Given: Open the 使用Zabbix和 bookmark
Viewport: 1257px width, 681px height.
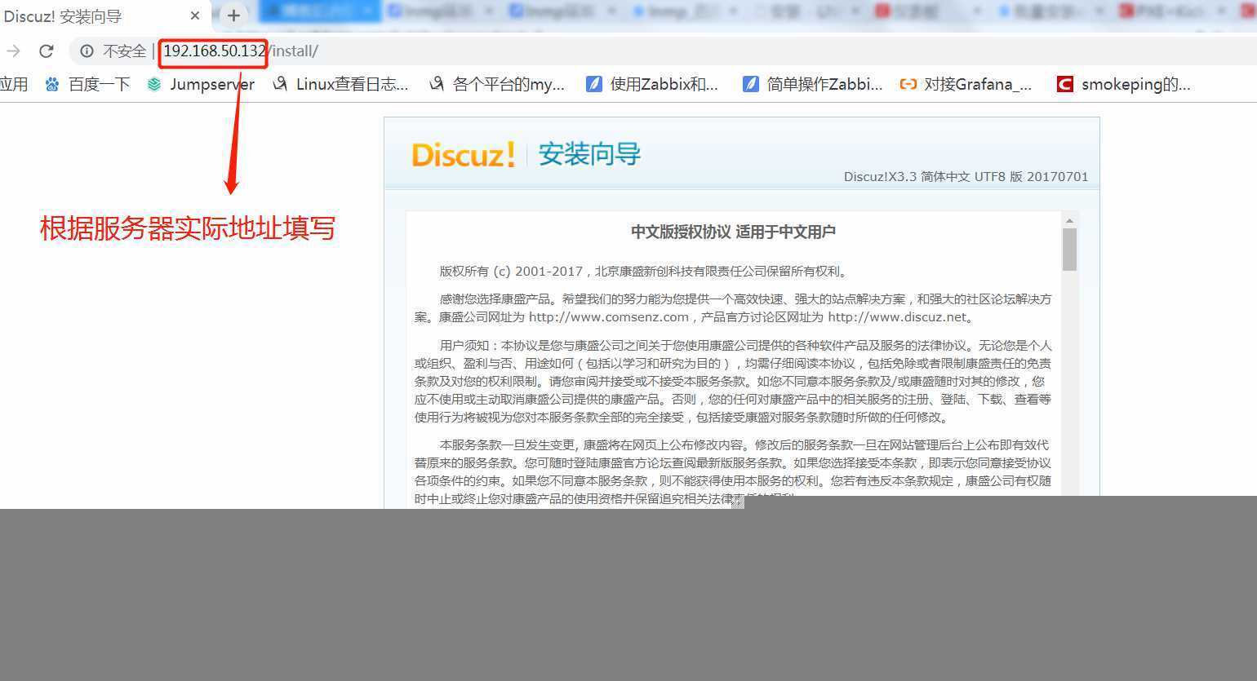Looking at the screenshot, I should click(x=652, y=84).
